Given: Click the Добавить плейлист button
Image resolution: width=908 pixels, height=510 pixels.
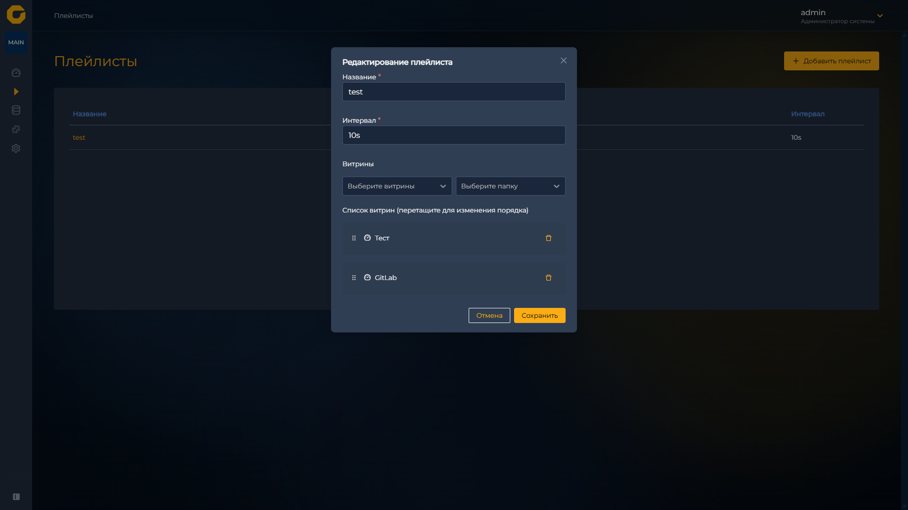Looking at the screenshot, I should tap(831, 61).
